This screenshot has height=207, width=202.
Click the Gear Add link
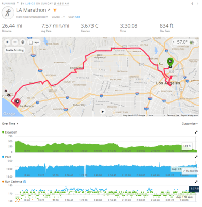(77, 17)
